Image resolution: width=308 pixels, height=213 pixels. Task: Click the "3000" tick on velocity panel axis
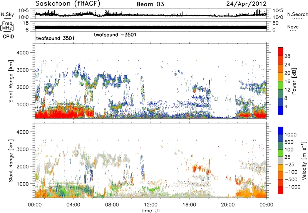(22, 149)
